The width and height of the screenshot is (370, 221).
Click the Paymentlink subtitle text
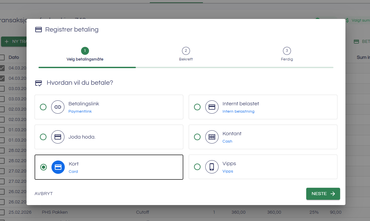pos(80,112)
